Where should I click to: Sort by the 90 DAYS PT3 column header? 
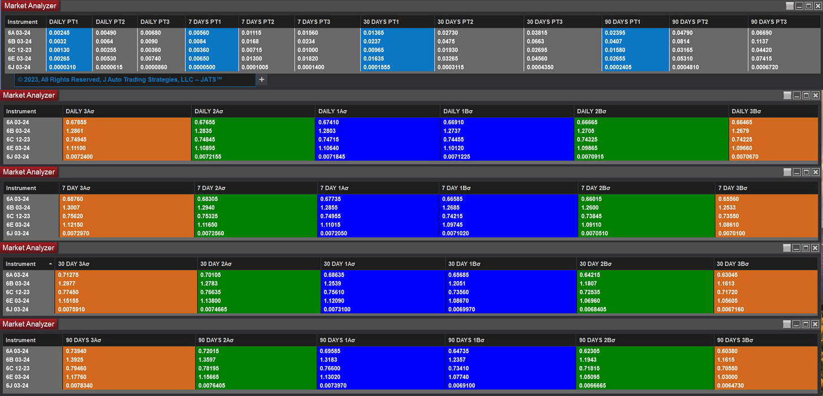tap(785, 21)
